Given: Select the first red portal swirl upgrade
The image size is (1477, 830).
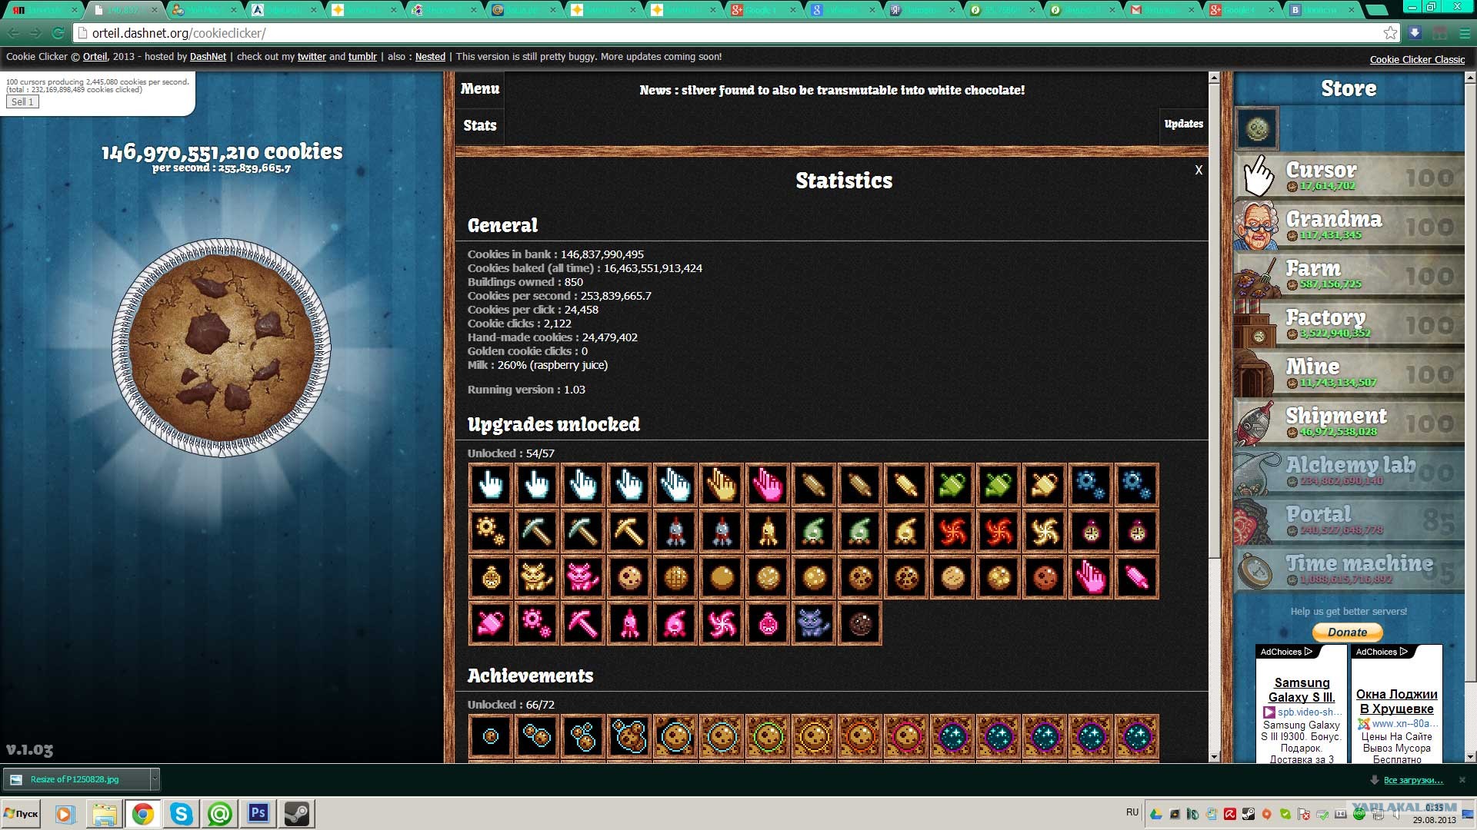Looking at the screenshot, I should point(952,531).
